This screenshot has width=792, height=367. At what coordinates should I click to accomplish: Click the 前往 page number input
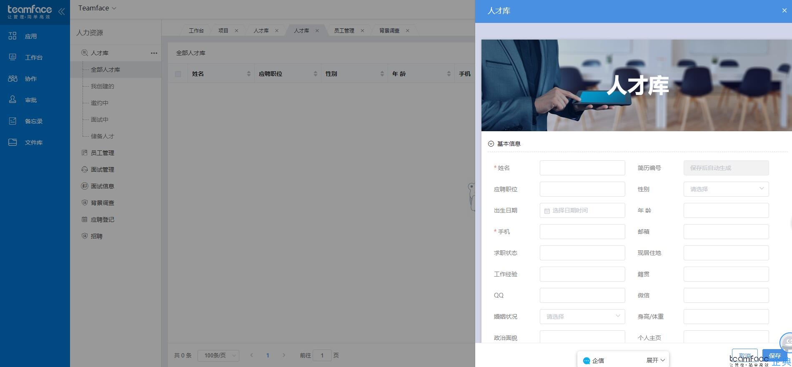pos(322,355)
